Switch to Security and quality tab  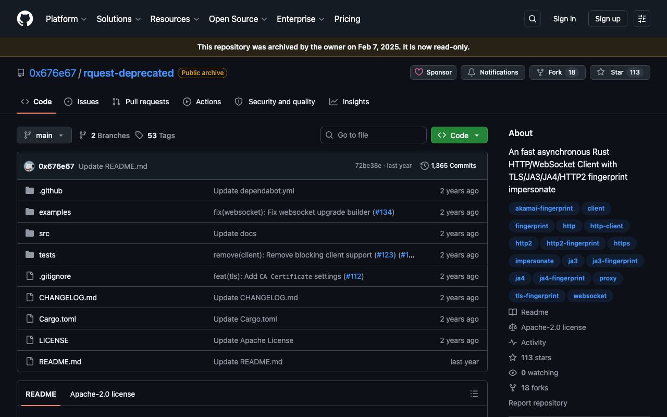(275, 102)
